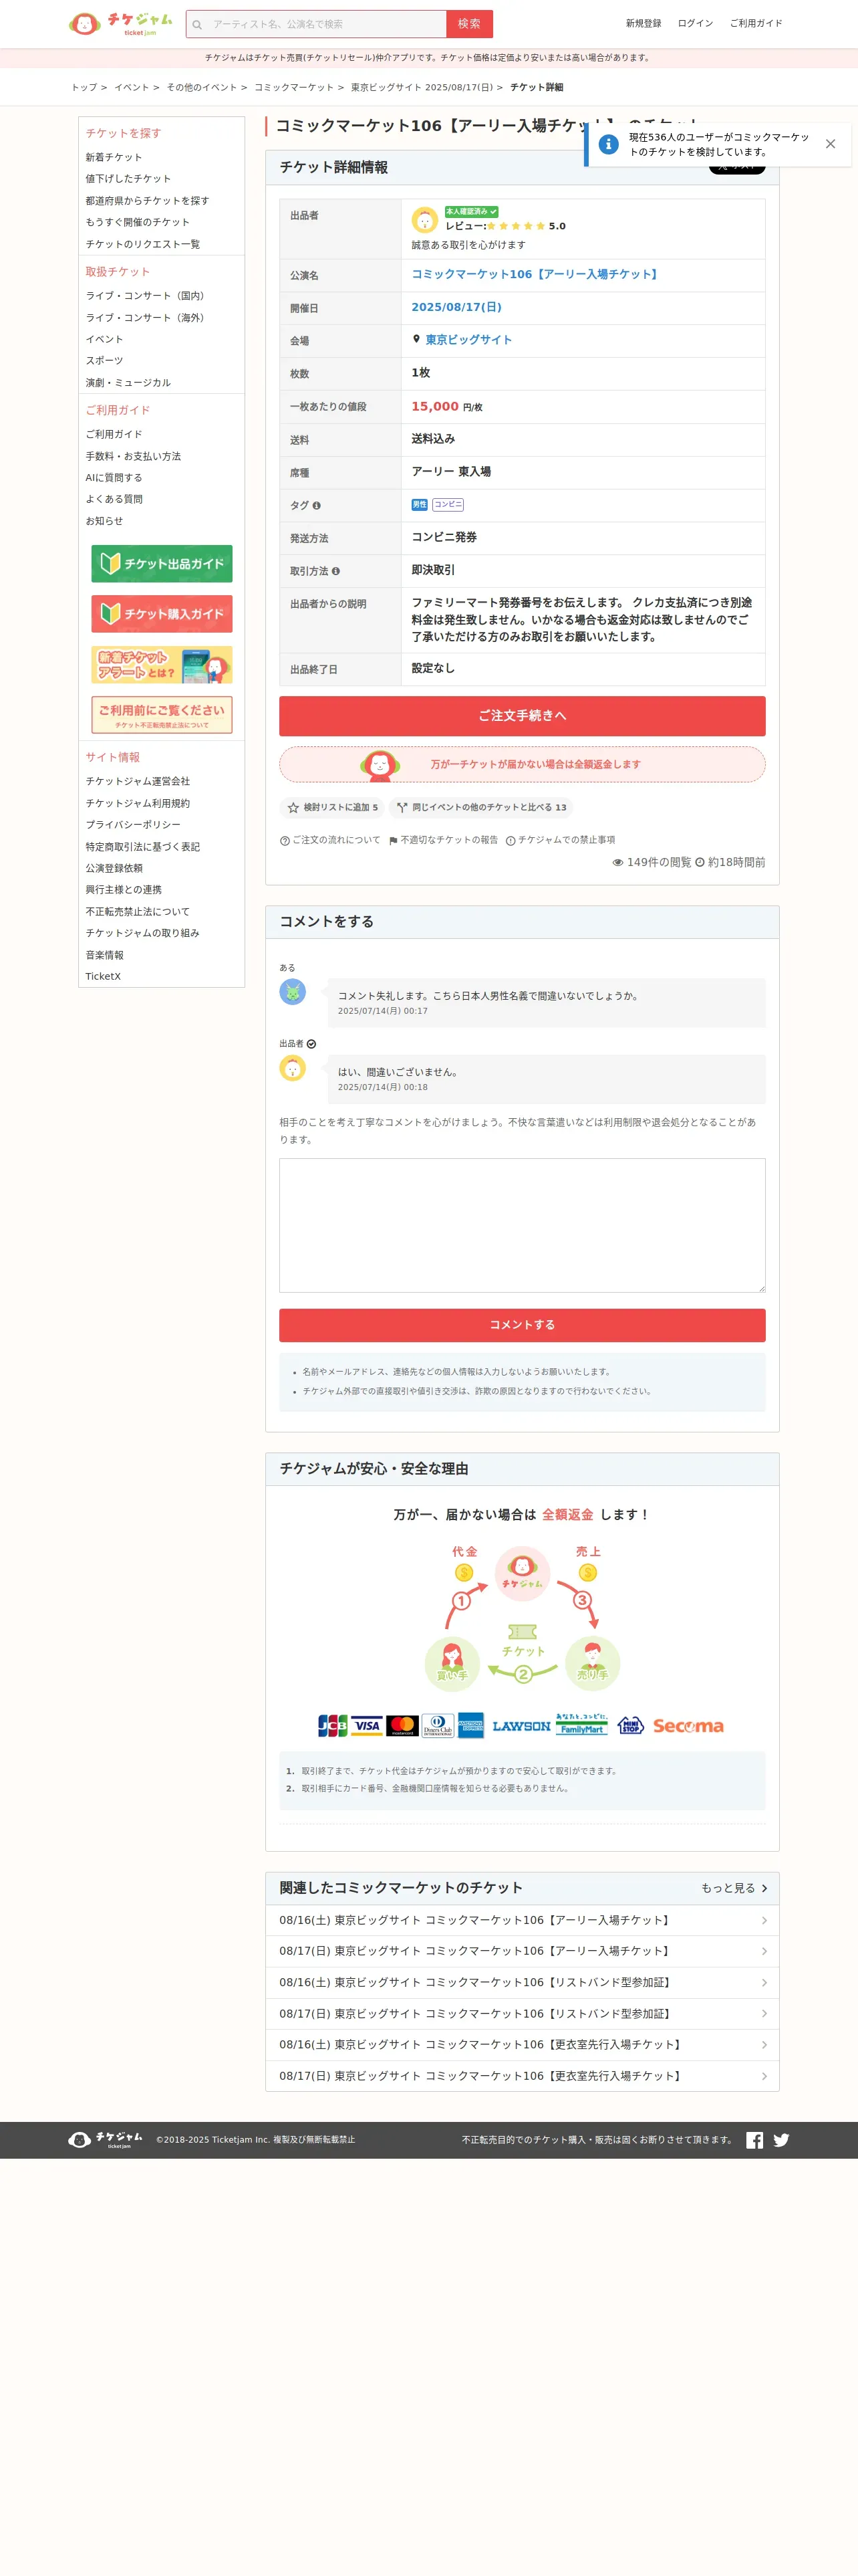This screenshot has height=2576, width=858.
Task: Open the チケット出品ガイド banner
Action: (162, 564)
